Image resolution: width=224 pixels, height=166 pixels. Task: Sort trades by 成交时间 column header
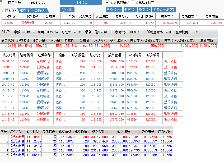coord(9,55)
